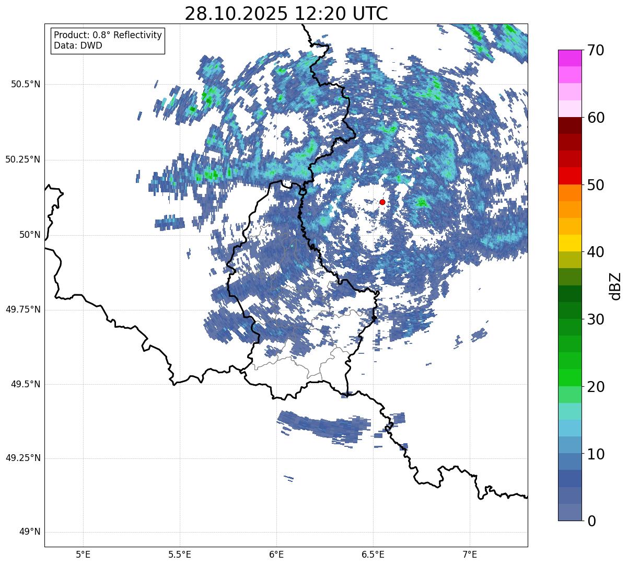Image resolution: width=628 pixels, height=565 pixels.
Task: Click the title "28.10.2025 12:20 UTC"
Action: 286,13
